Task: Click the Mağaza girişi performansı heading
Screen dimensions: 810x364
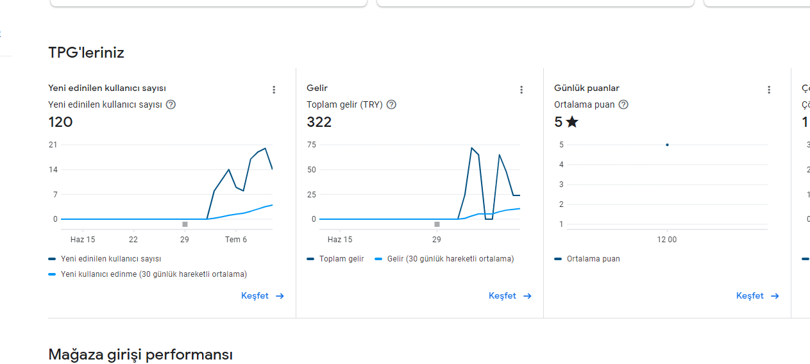Action: point(140,354)
